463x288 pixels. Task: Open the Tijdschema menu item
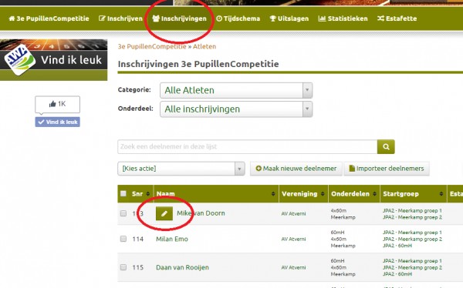(x=238, y=18)
